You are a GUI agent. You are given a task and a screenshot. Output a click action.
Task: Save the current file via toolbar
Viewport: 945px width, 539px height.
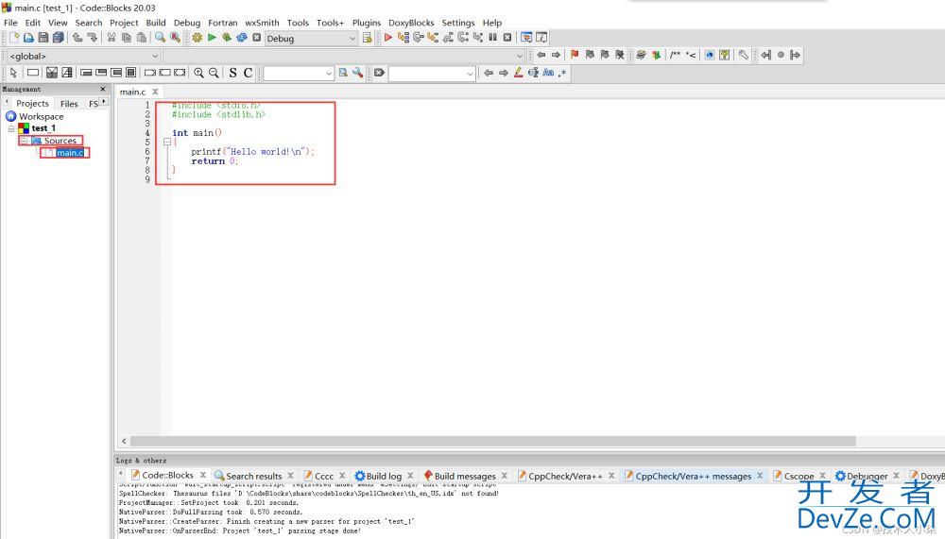tap(43, 38)
